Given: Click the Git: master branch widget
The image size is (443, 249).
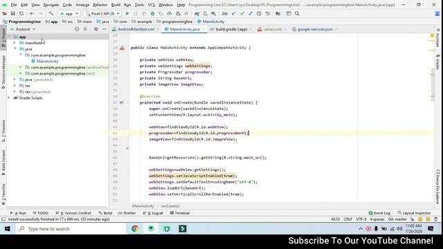Looking at the screenshot, I should click(x=397, y=219).
